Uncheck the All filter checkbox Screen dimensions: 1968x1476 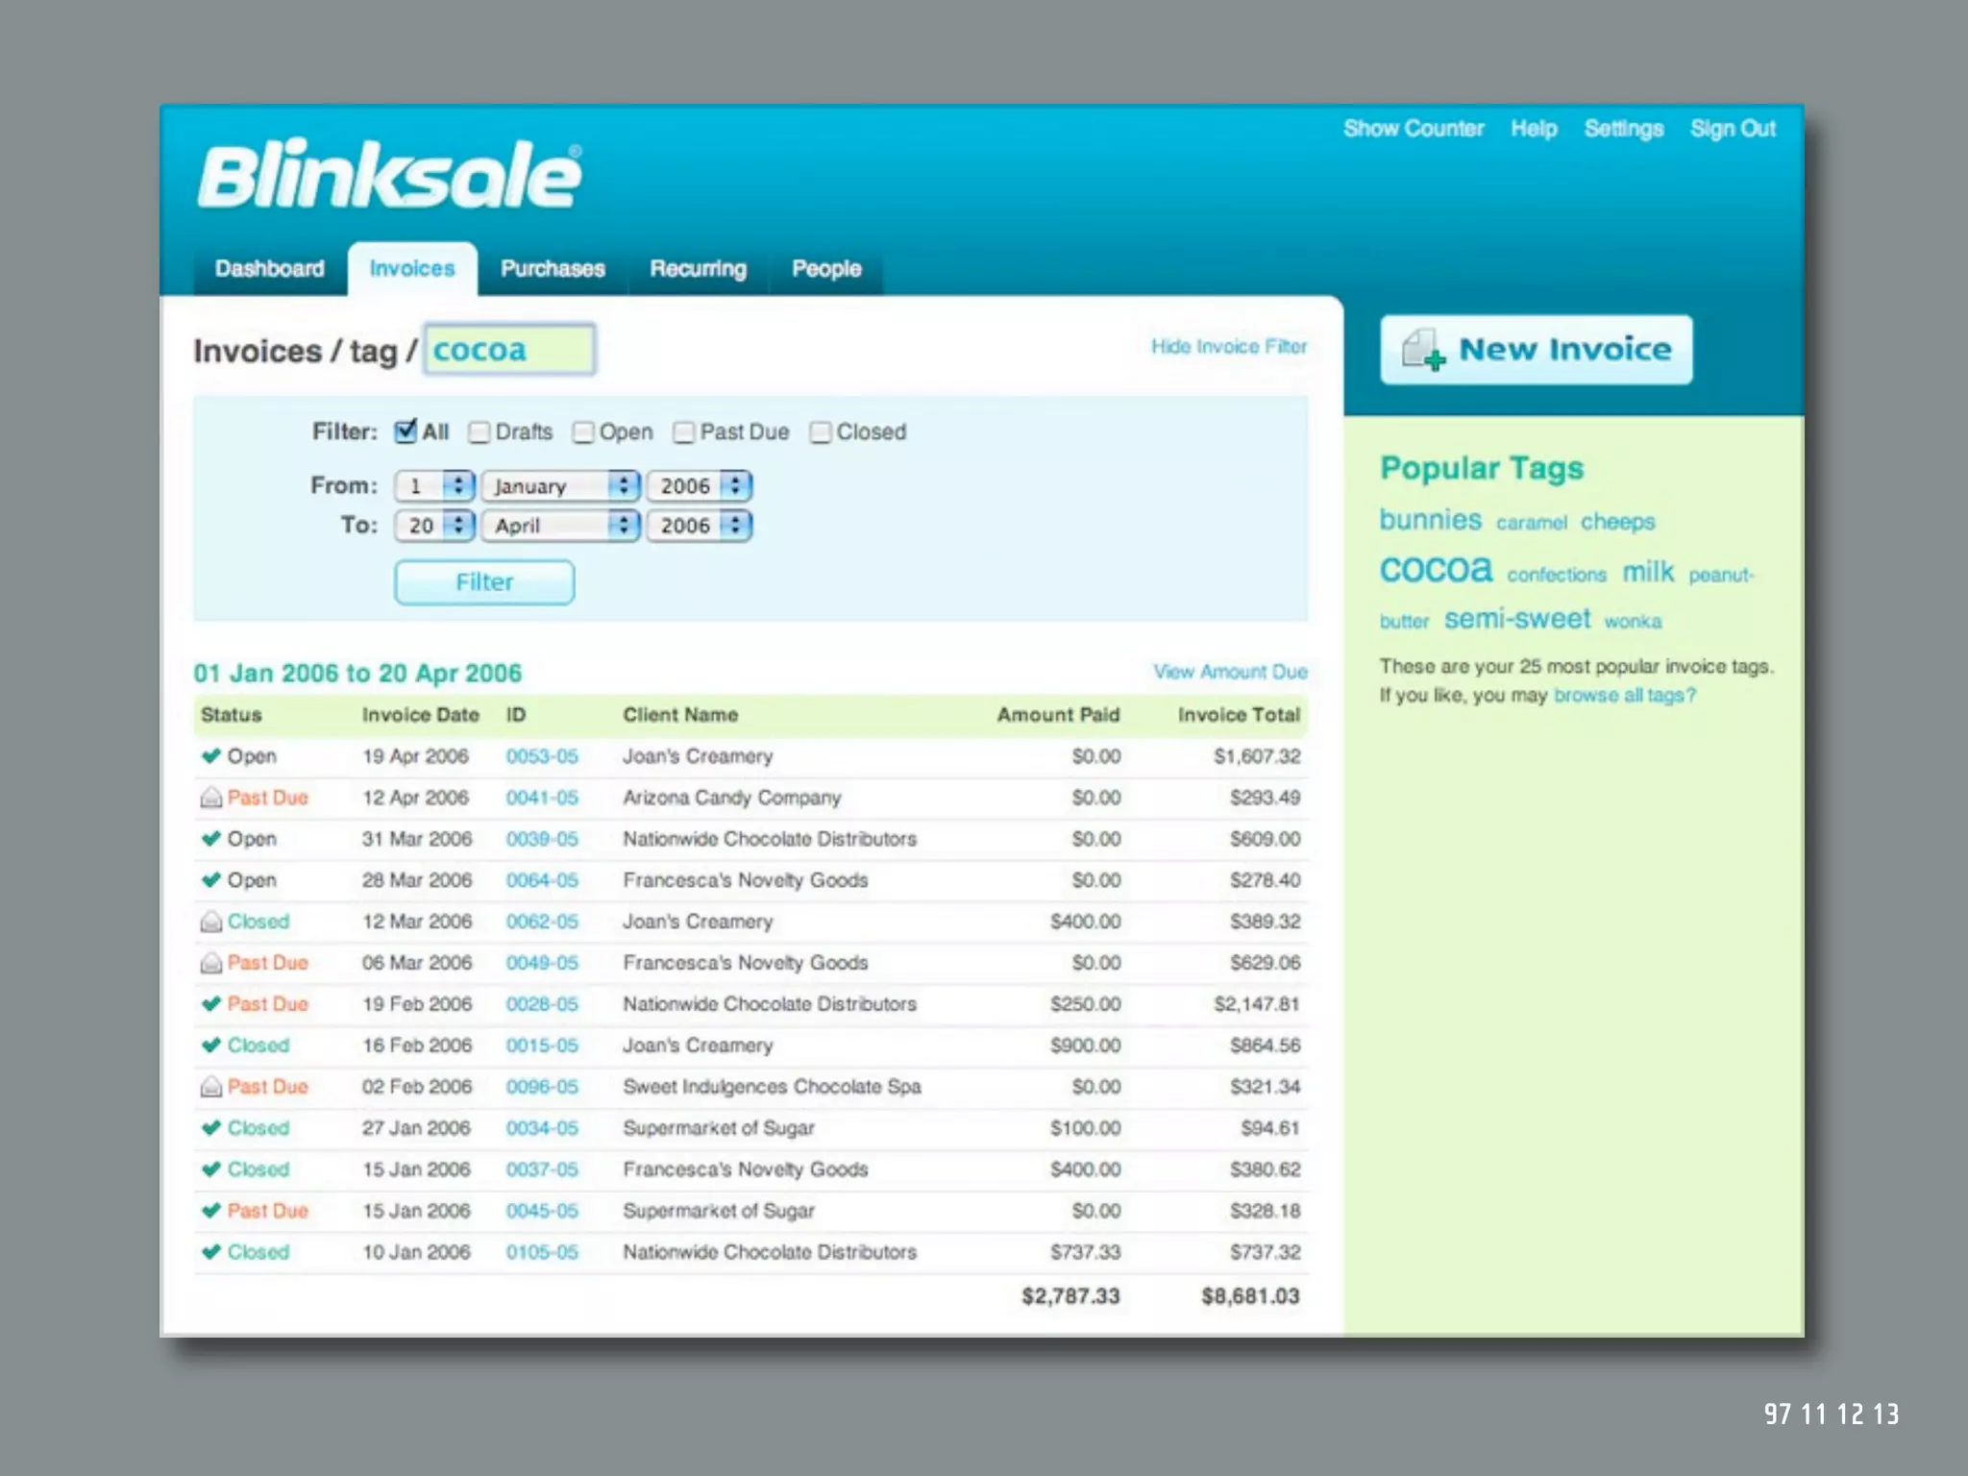tap(406, 431)
